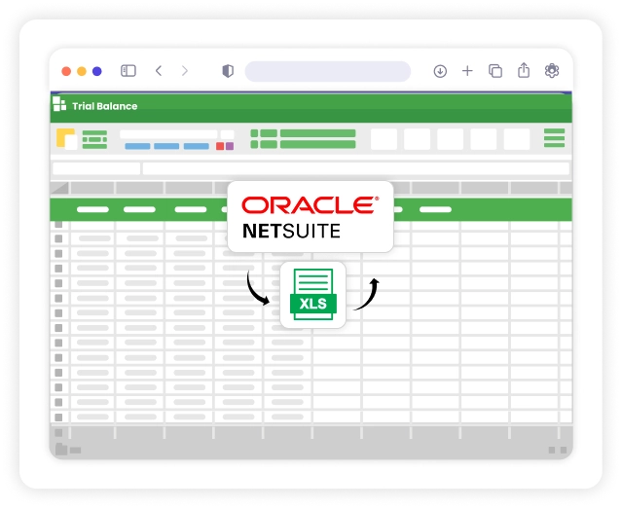Select all cells via corner triangle
Viewport: 622px width, 509px height.
(60, 188)
